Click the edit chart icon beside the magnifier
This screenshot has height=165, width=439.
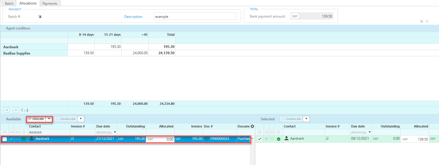pyautogui.click(x=422, y=21)
